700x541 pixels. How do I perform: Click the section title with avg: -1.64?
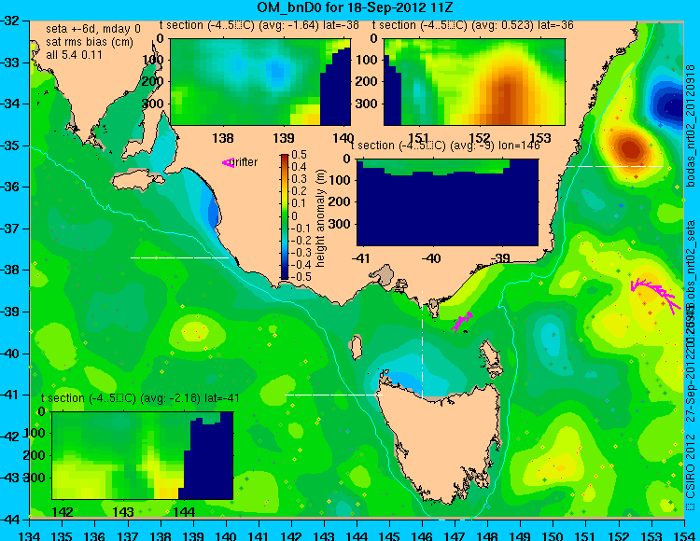point(259,25)
